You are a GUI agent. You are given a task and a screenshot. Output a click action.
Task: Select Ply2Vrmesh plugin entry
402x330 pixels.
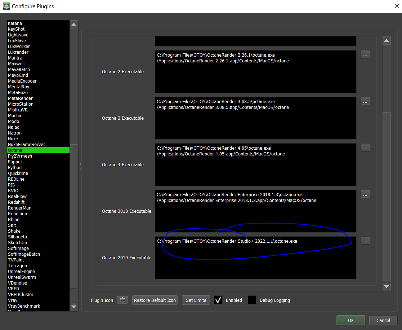click(38, 156)
